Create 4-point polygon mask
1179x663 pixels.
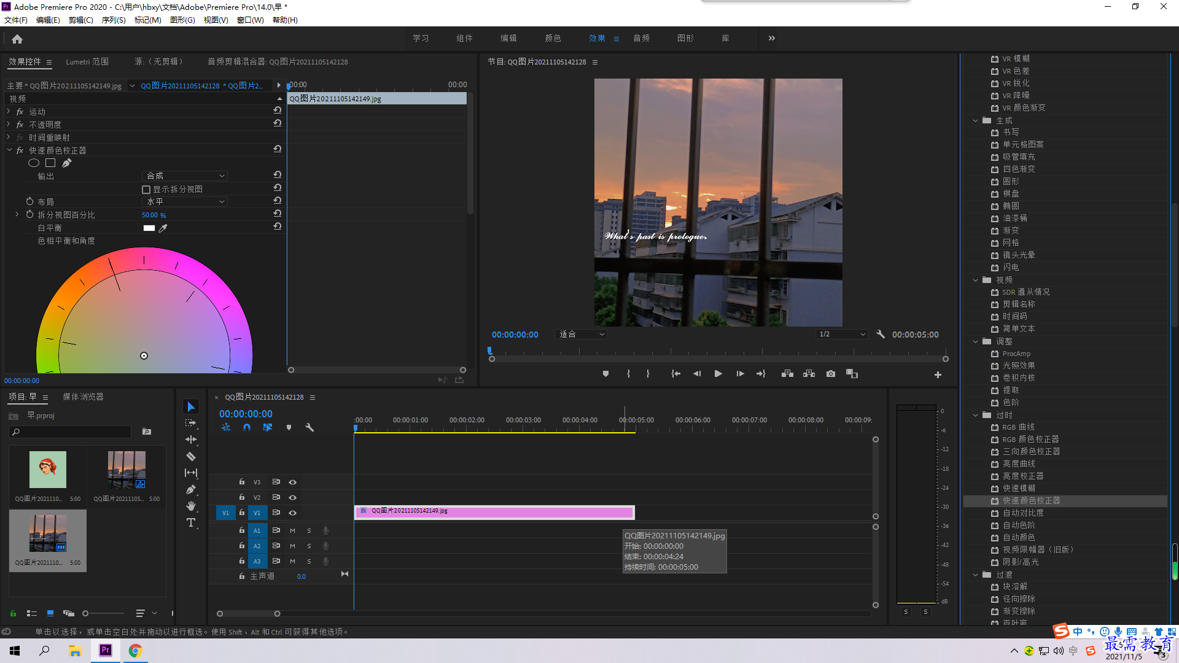click(50, 163)
